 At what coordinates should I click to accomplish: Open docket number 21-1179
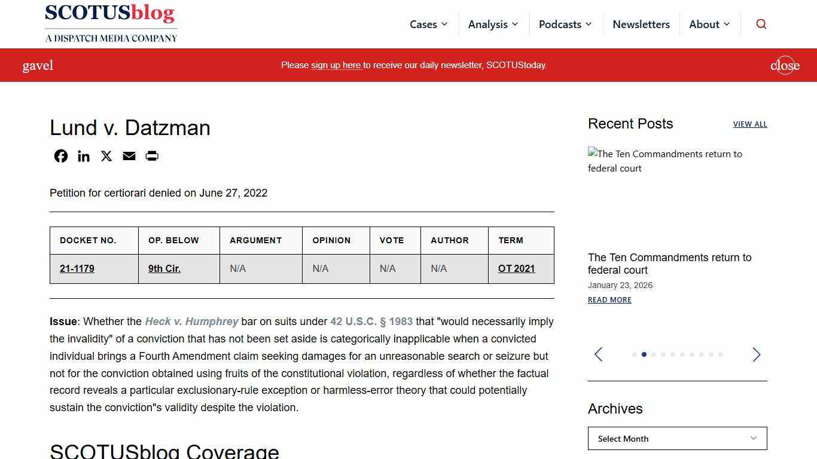77,268
